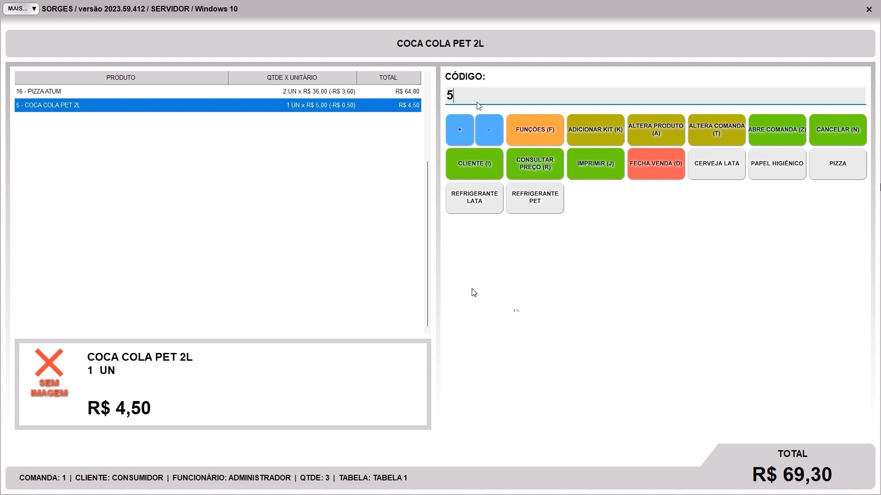Select PIZZA category button

pyautogui.click(x=838, y=164)
